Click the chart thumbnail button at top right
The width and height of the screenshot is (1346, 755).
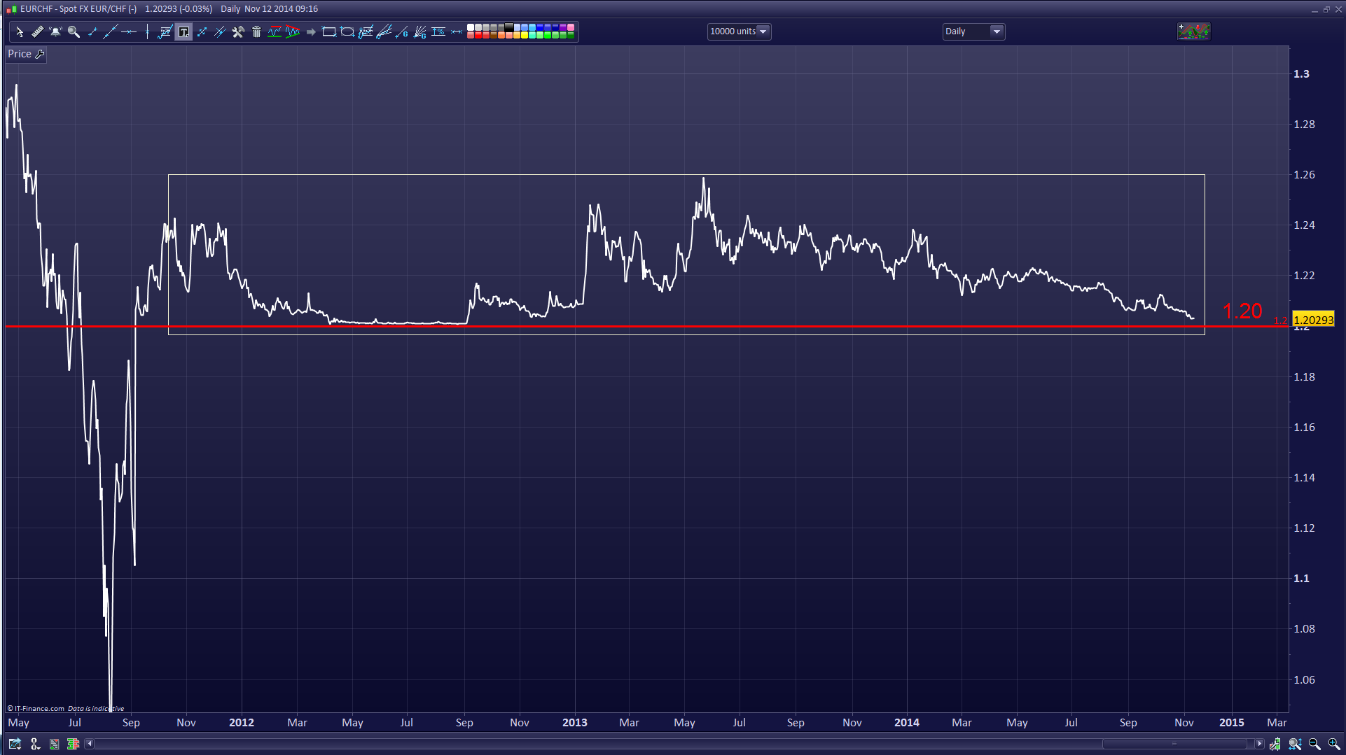click(1193, 31)
